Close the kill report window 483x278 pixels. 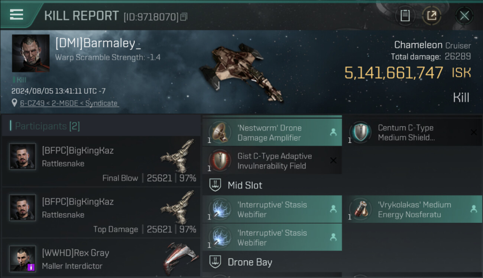coord(464,16)
